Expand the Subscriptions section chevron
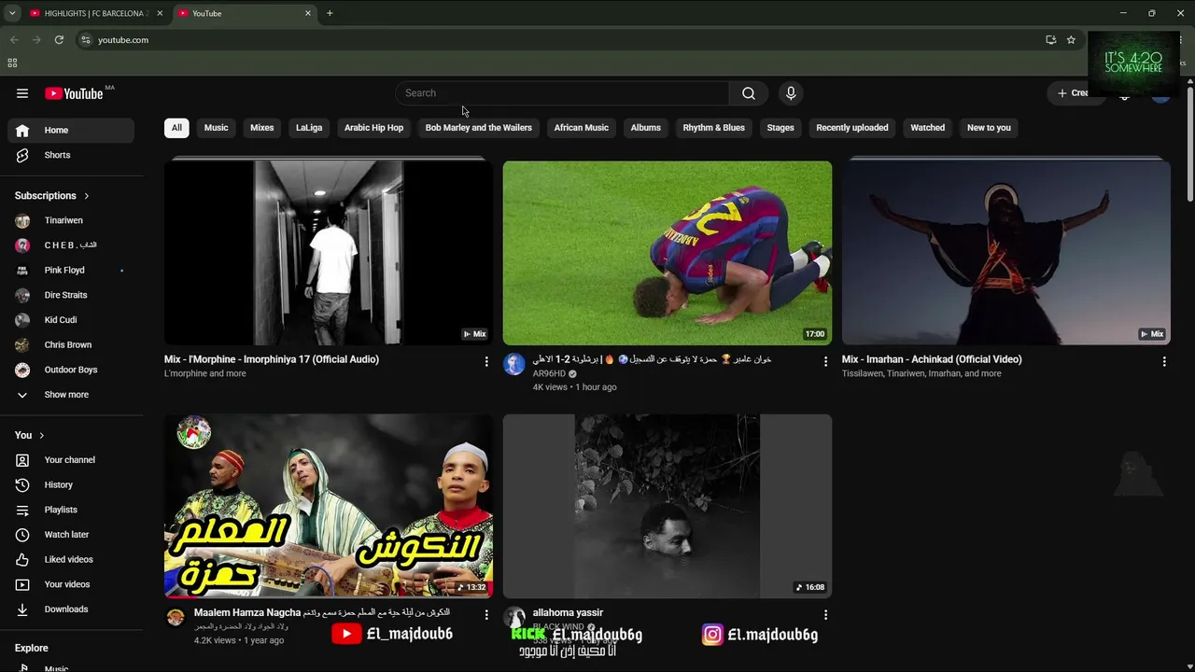1195x672 pixels. pos(87,196)
